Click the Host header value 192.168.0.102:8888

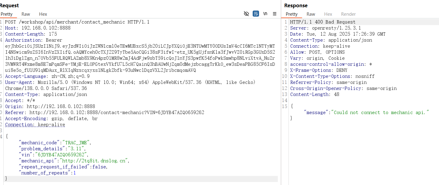pos(46,28)
